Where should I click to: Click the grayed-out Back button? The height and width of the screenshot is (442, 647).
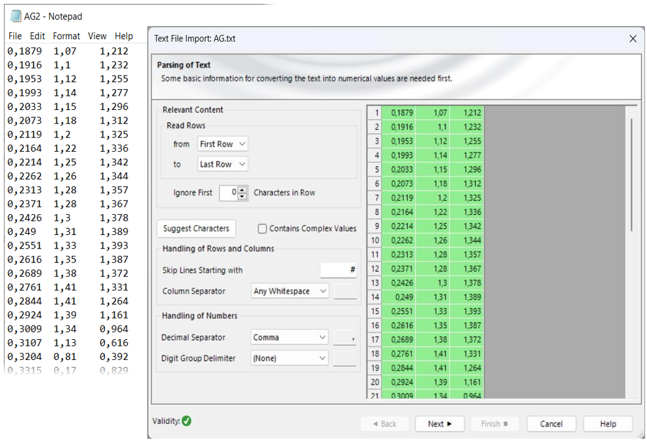[384, 424]
